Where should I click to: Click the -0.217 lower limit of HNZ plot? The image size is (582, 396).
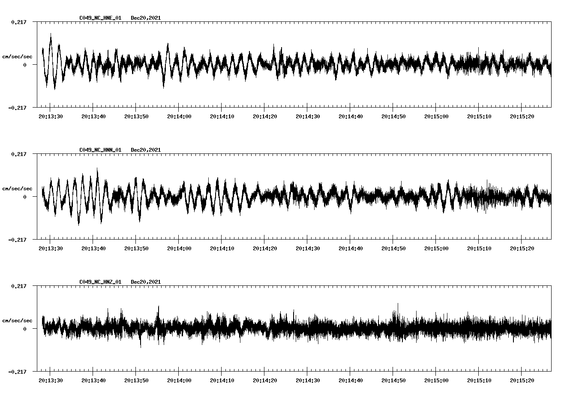point(17,372)
